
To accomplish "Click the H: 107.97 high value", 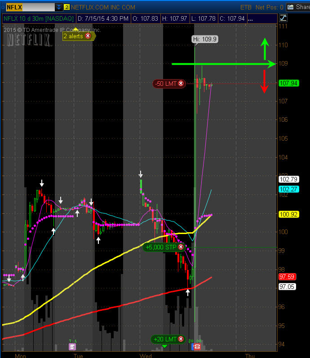I will coord(174,18).
